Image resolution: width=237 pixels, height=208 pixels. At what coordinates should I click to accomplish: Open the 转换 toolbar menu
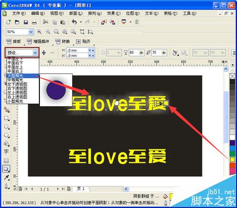[x=63, y=42]
